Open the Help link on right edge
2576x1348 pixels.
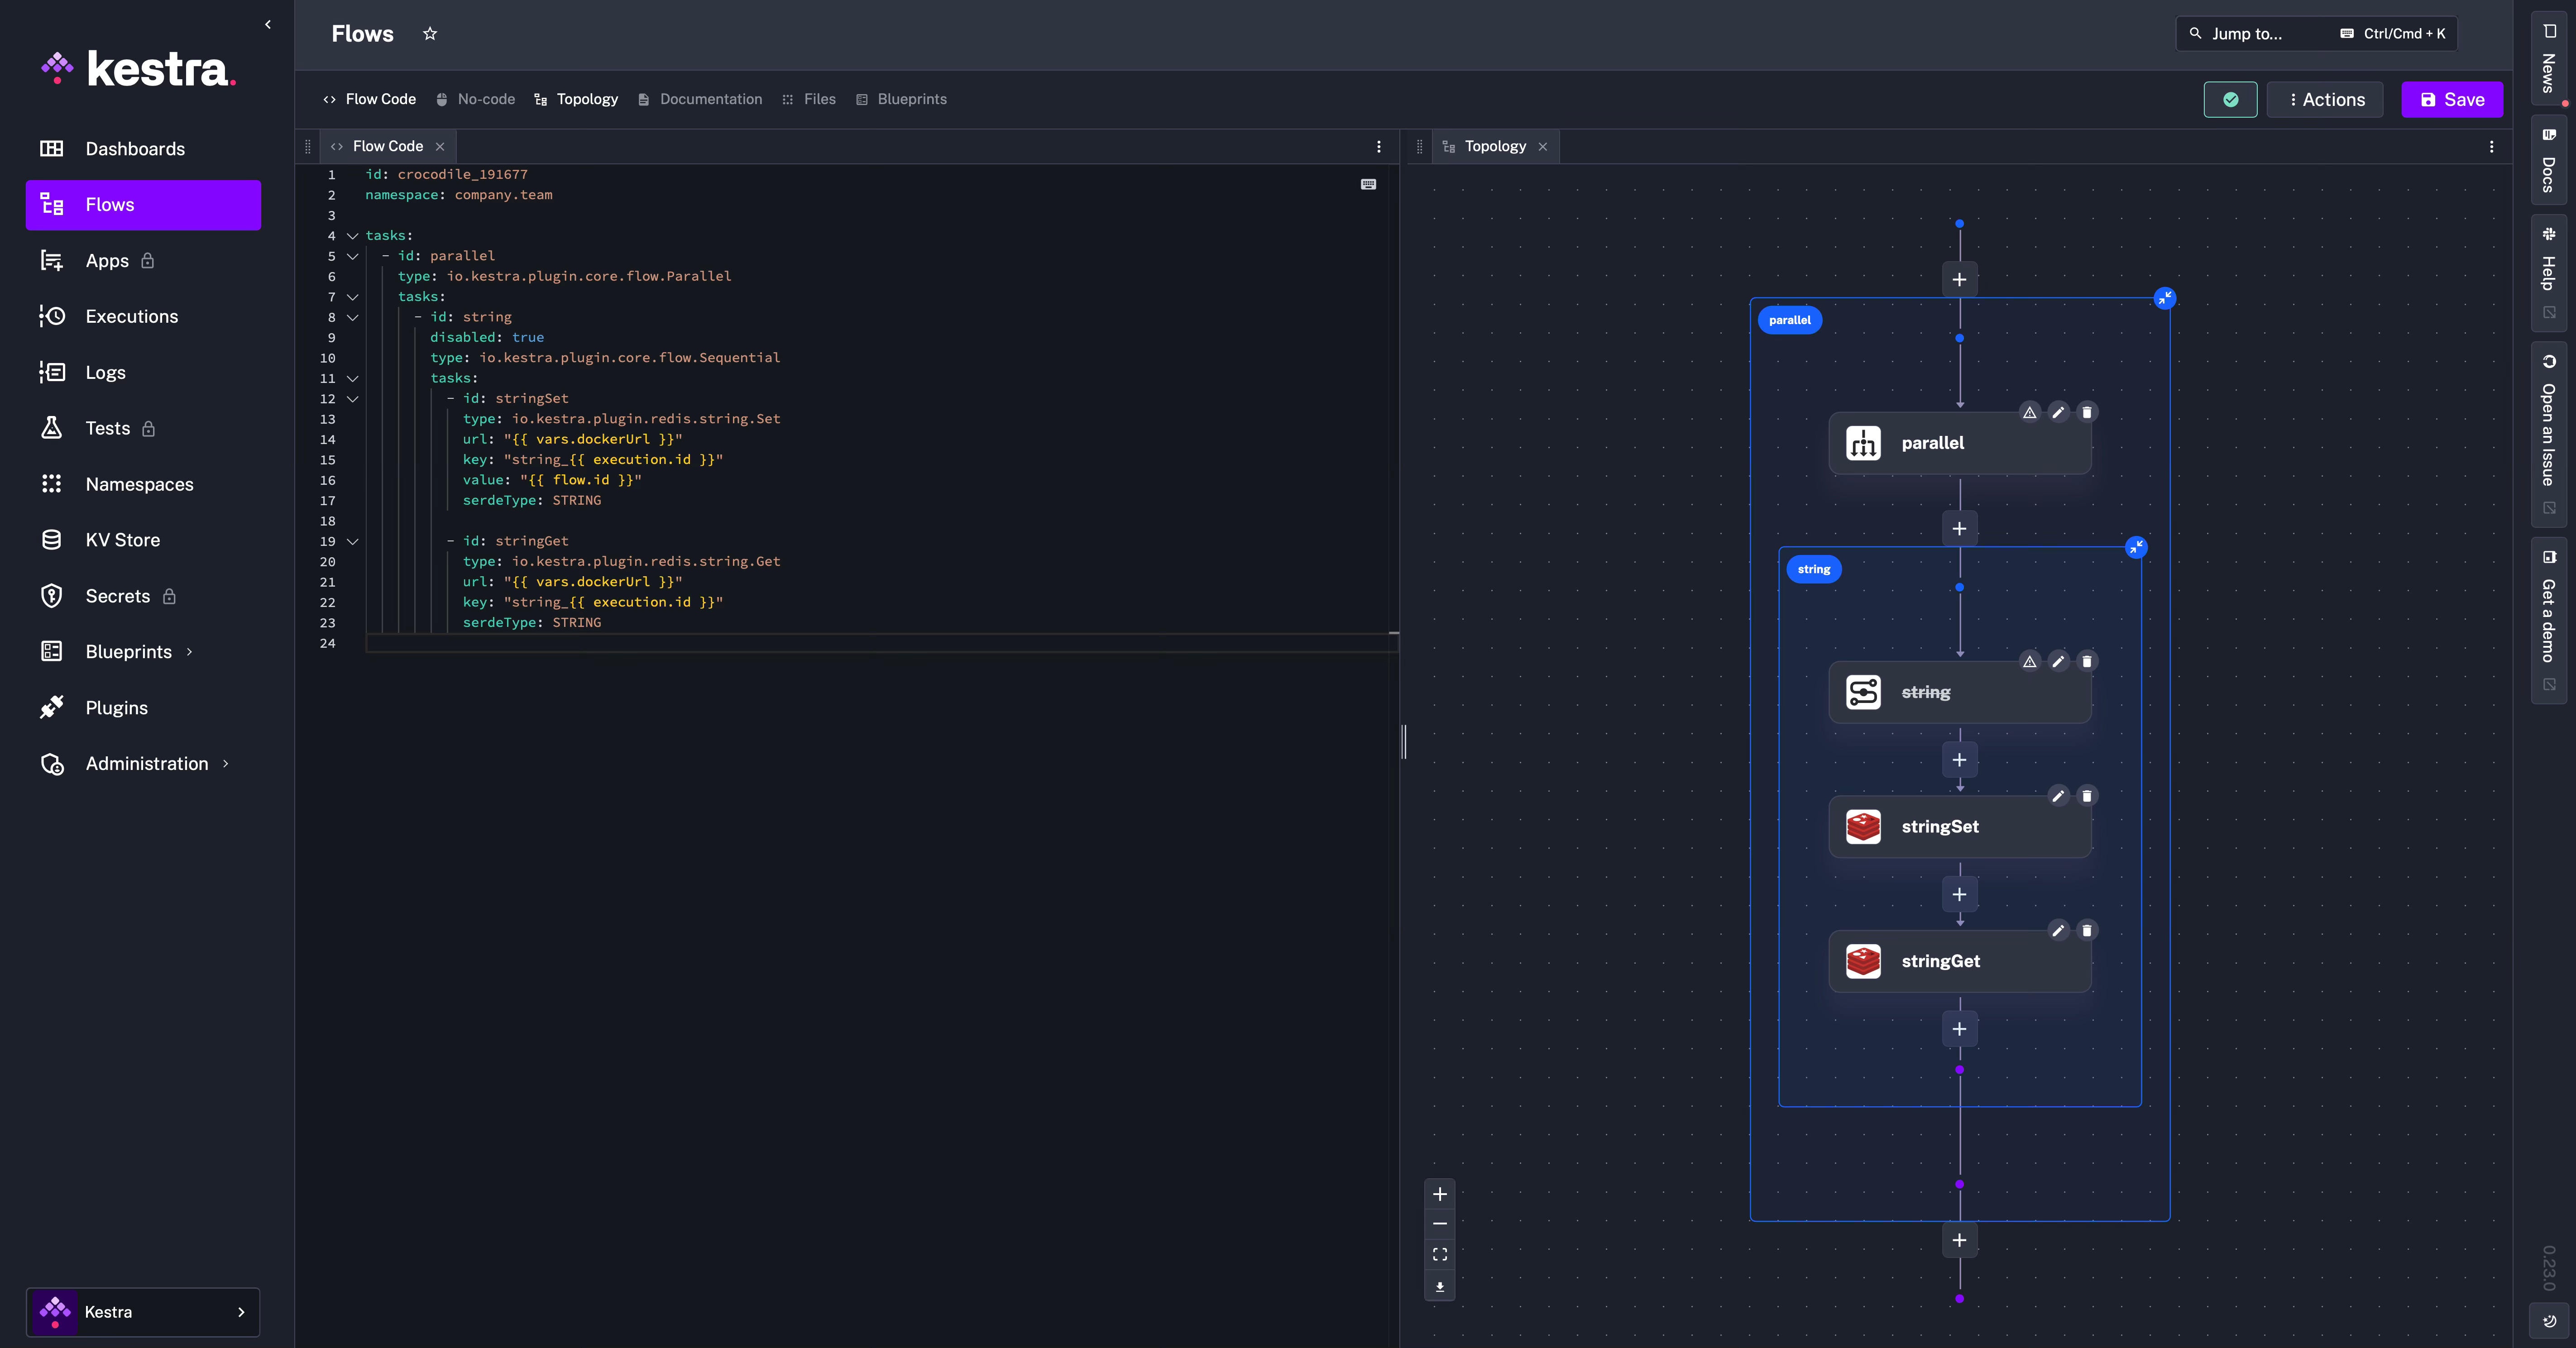click(2548, 272)
